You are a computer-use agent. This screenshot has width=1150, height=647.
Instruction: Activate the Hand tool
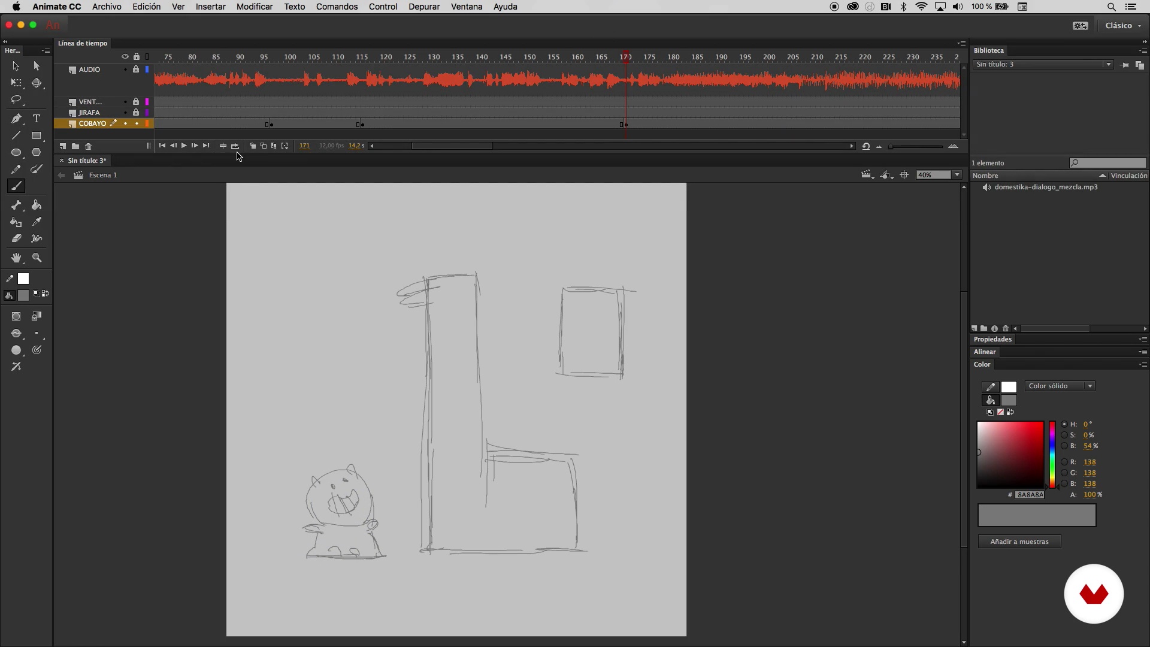point(16,258)
